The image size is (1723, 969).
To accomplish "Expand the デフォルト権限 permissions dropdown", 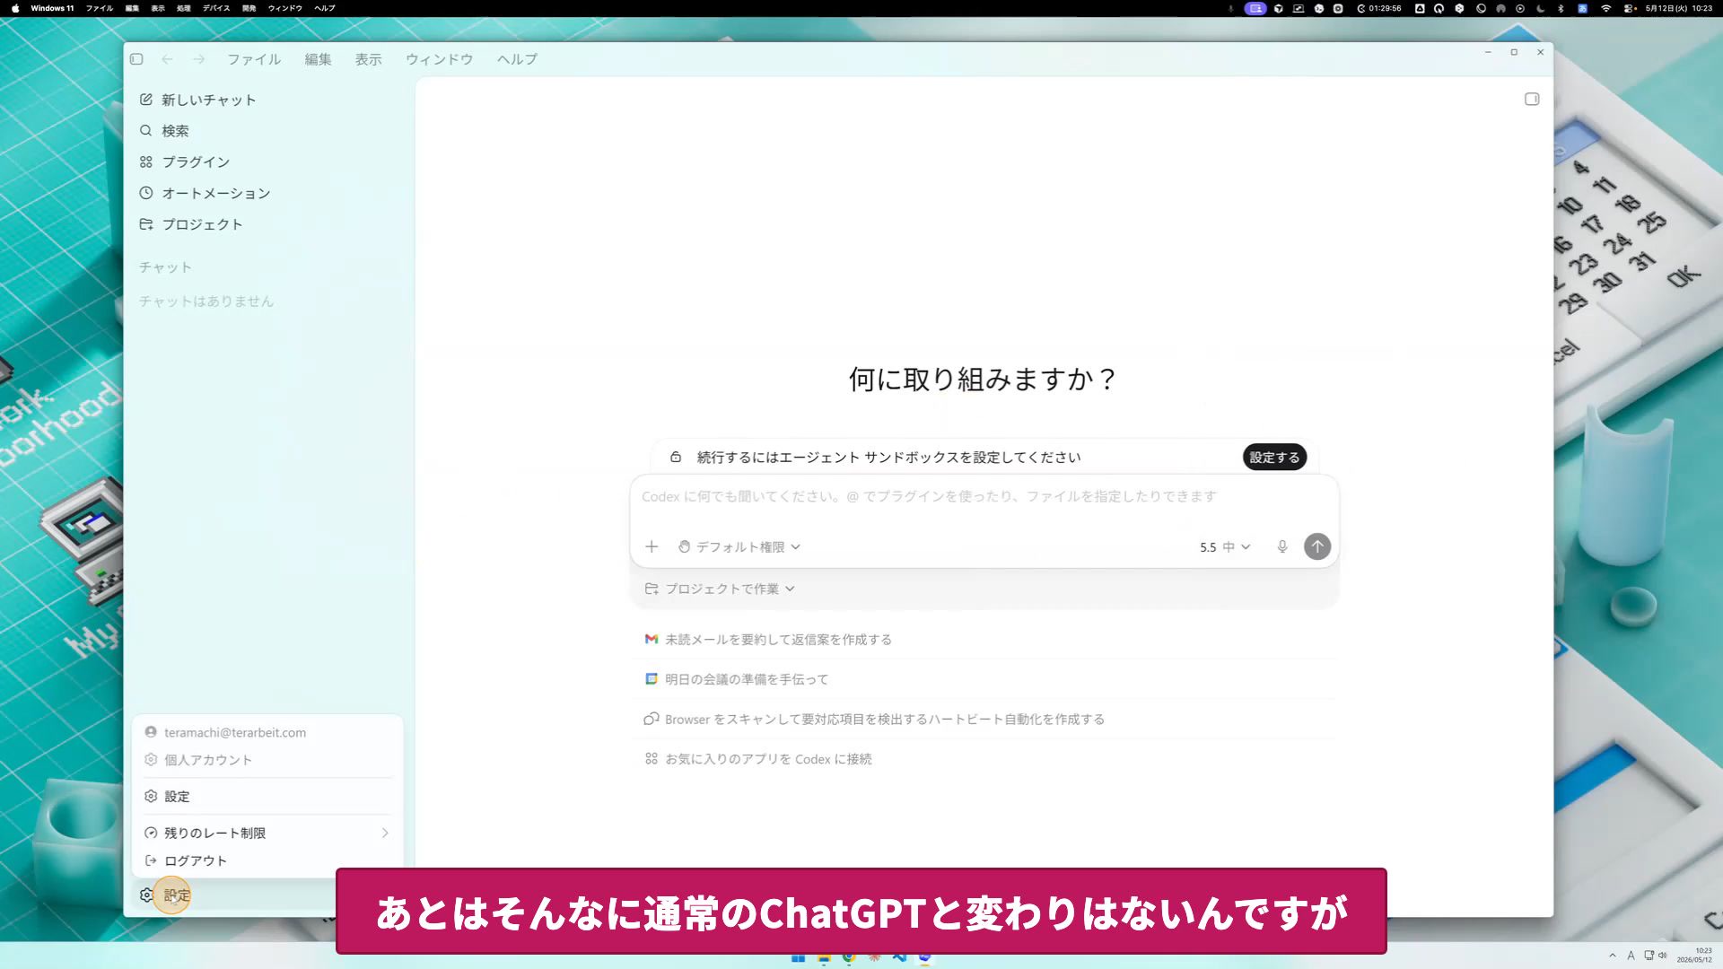I will pyautogui.click(x=739, y=546).
